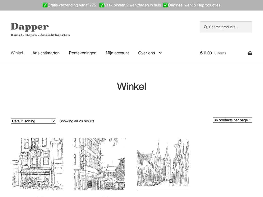
Task: Click the 2 werkdagen checkmark icon
Action: pos(102,5)
